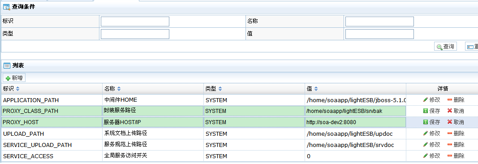478x164 pixels.
Task: Select 服务规范上传路径 cell
Action: click(126, 144)
